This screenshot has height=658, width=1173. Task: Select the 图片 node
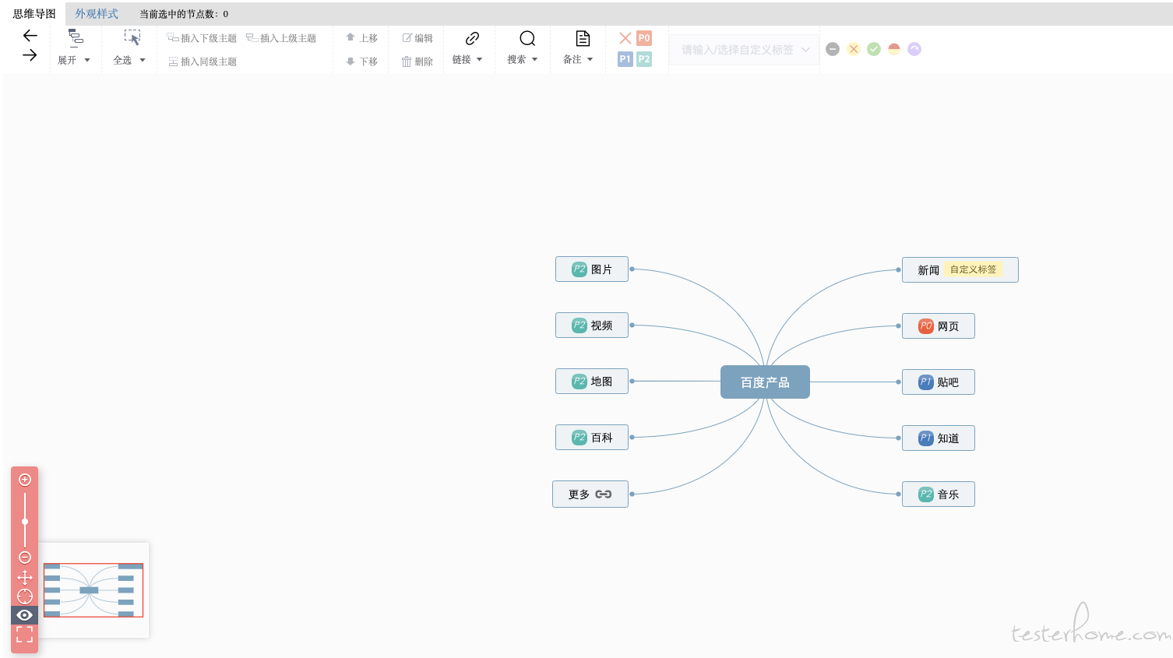(592, 269)
